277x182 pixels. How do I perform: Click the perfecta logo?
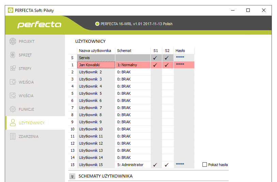click(x=39, y=25)
